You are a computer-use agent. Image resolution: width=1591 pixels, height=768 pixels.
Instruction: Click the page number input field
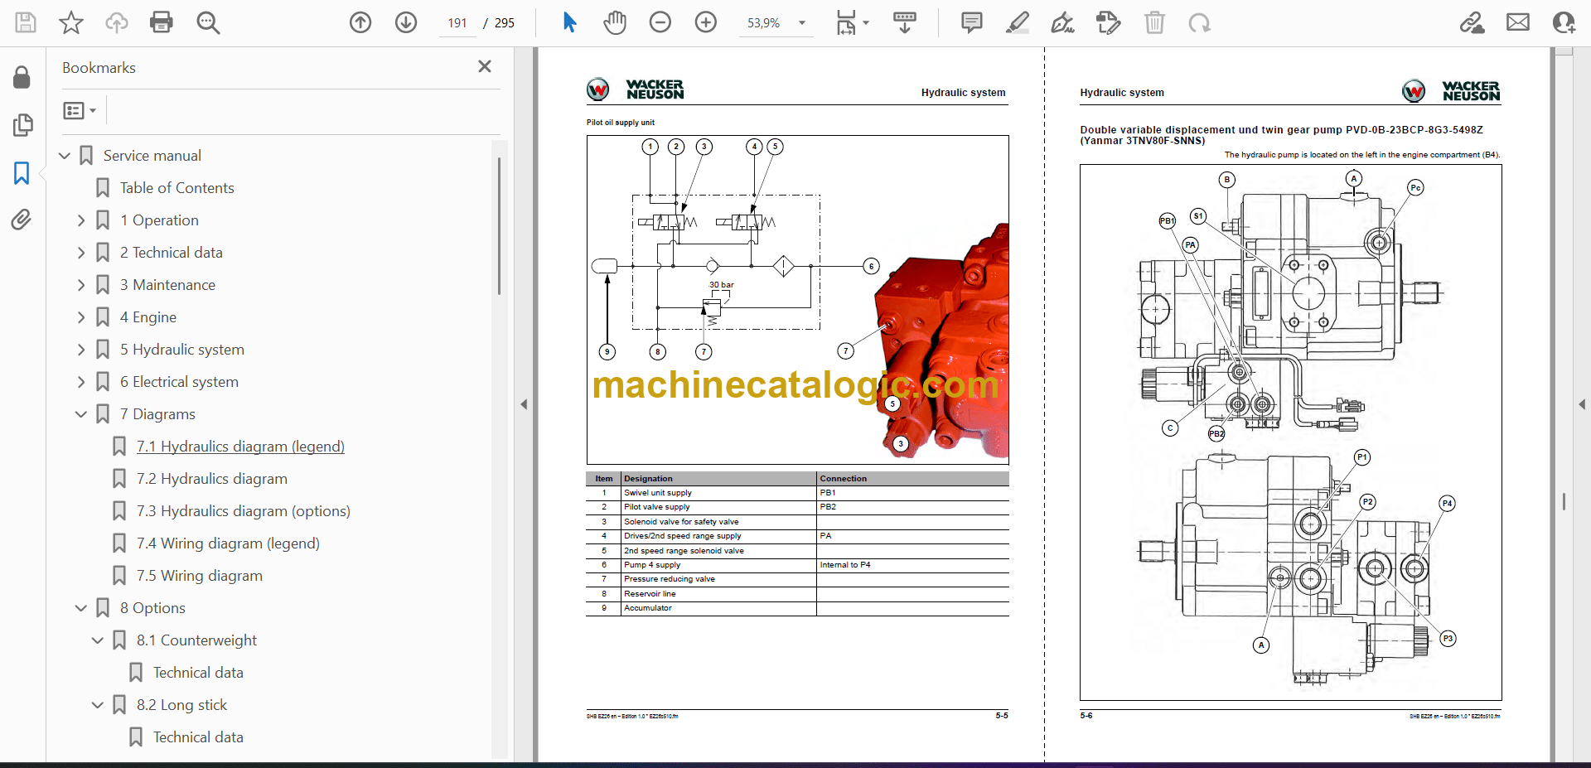pyautogui.click(x=457, y=23)
